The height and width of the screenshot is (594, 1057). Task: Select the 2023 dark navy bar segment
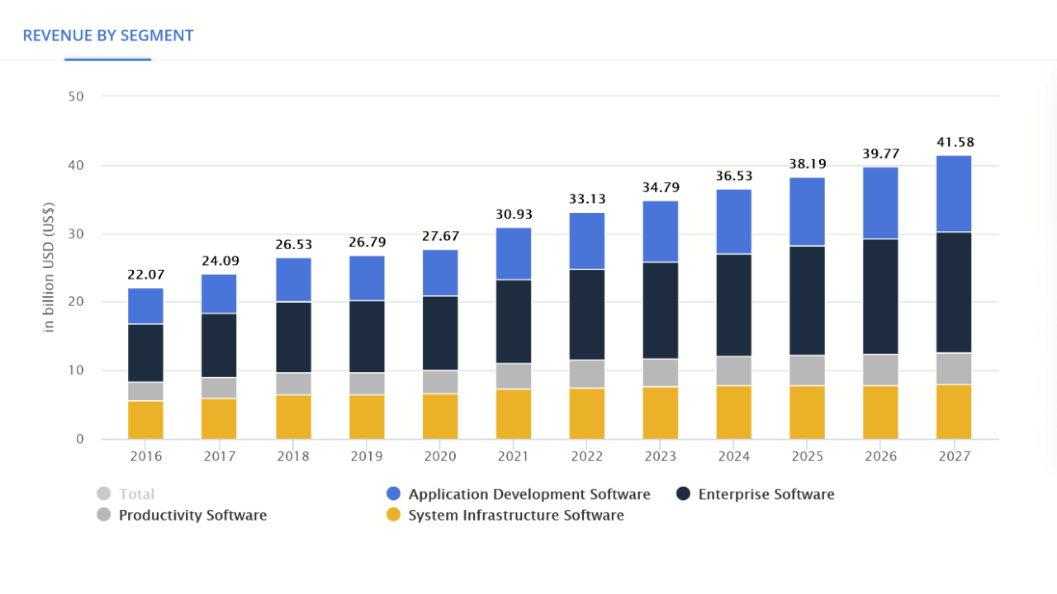tap(661, 310)
